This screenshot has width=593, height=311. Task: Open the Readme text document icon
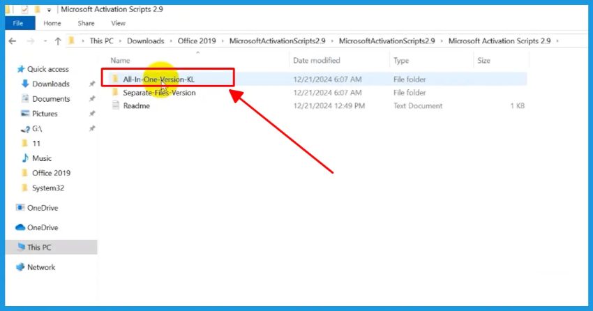[116, 106]
